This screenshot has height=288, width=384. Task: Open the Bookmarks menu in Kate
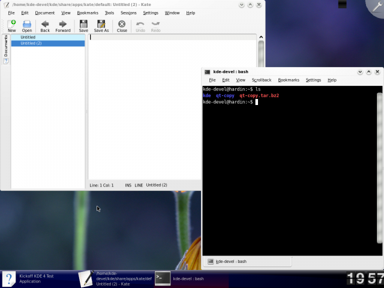(87, 13)
